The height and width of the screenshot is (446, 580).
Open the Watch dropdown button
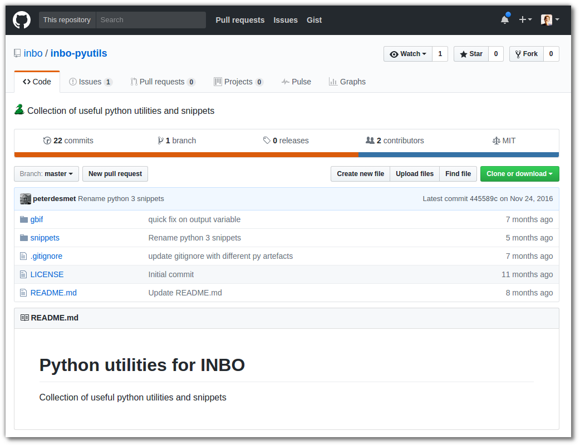408,54
